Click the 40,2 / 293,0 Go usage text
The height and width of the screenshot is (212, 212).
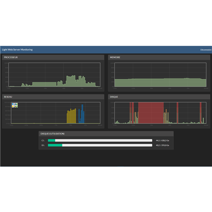pyautogui.click(x=162, y=145)
